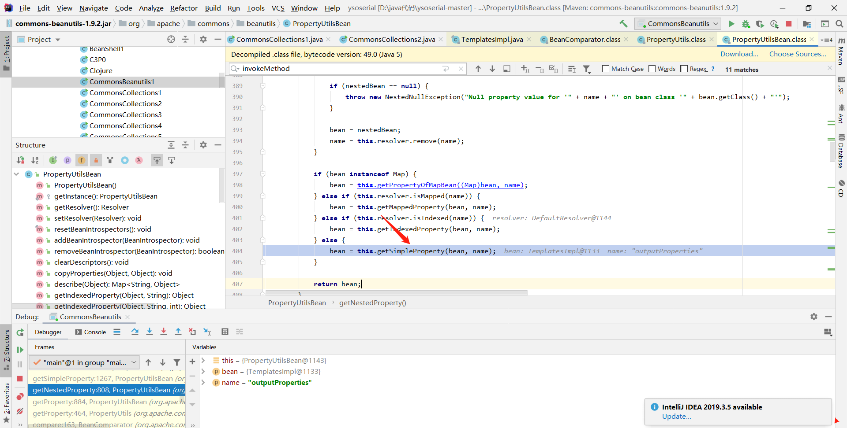Click the Choose Sources link
Screen dimensions: 847x428
(798, 54)
